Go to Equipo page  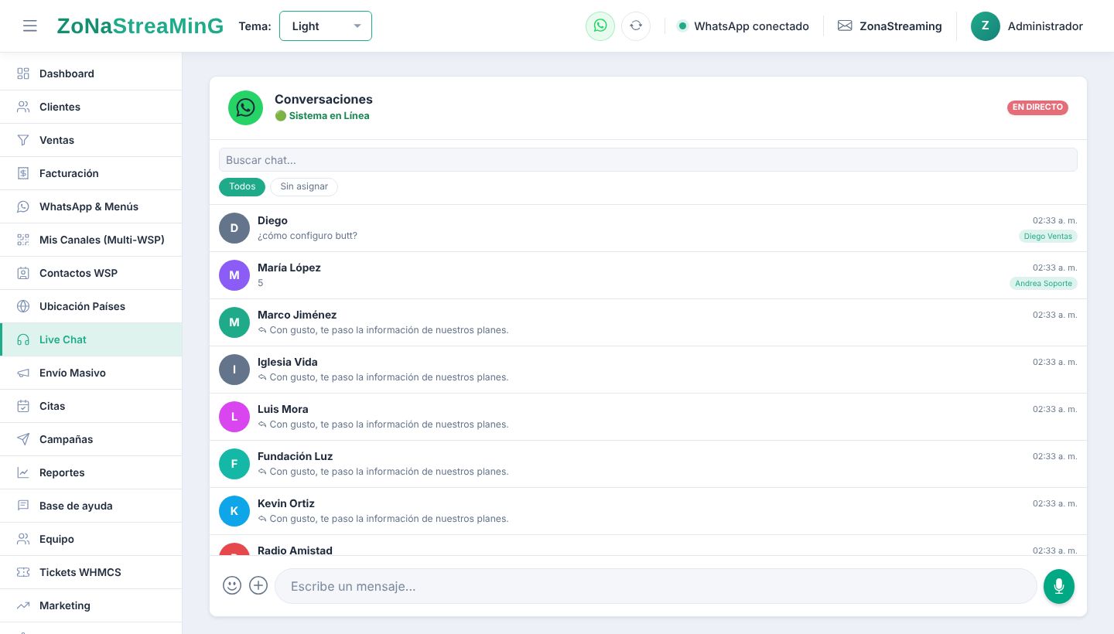tap(91, 539)
